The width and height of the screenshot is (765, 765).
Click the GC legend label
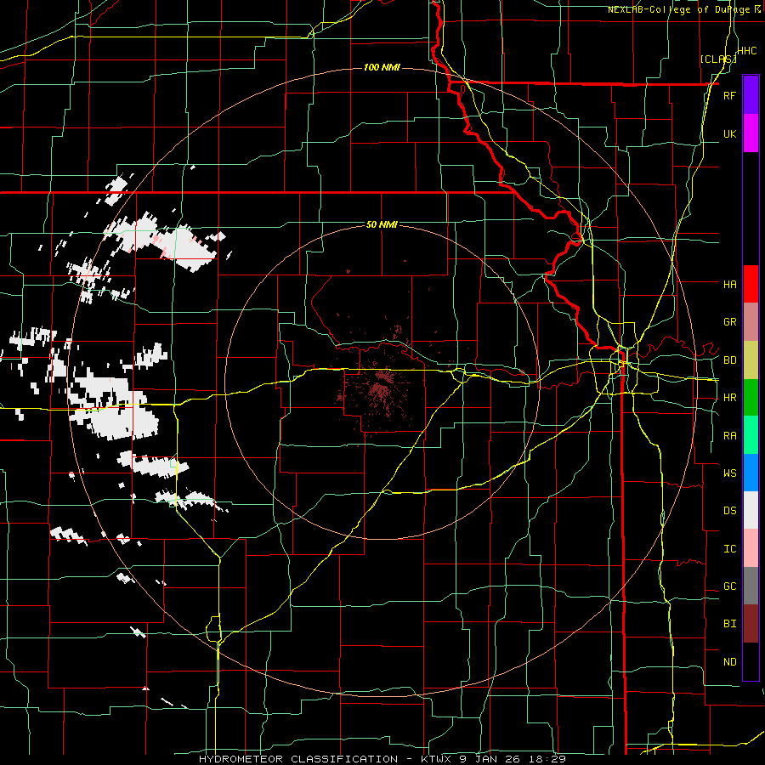tap(729, 586)
